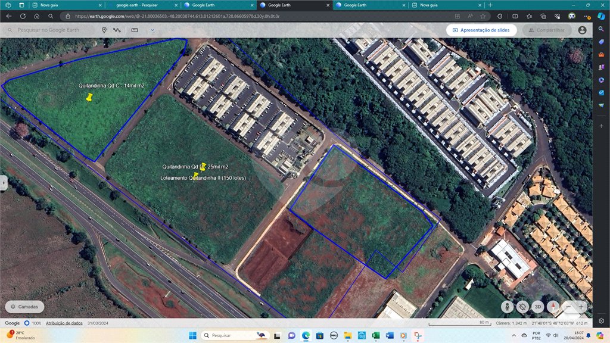Go to browser home page

point(36,16)
